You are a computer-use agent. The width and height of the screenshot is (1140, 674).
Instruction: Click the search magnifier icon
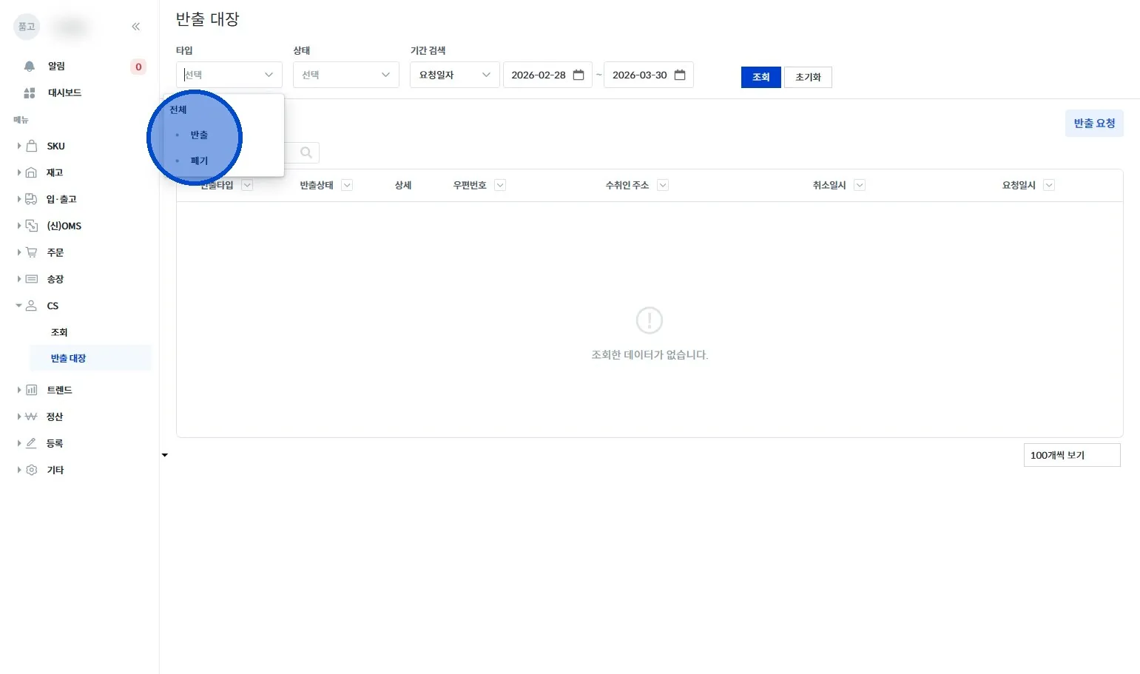pyautogui.click(x=306, y=153)
